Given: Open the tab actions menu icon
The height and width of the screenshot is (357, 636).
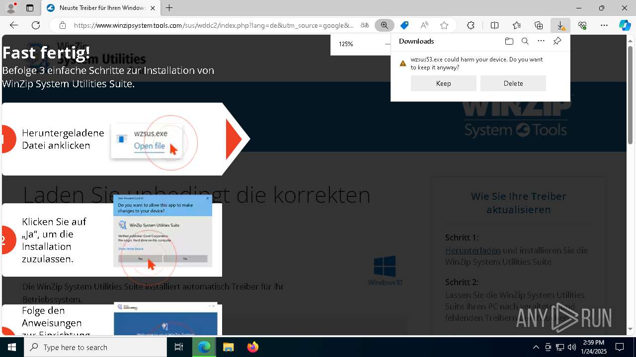Looking at the screenshot, I should click(30, 8).
